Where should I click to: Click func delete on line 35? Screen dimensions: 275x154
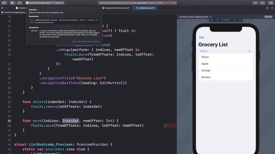click(34, 102)
